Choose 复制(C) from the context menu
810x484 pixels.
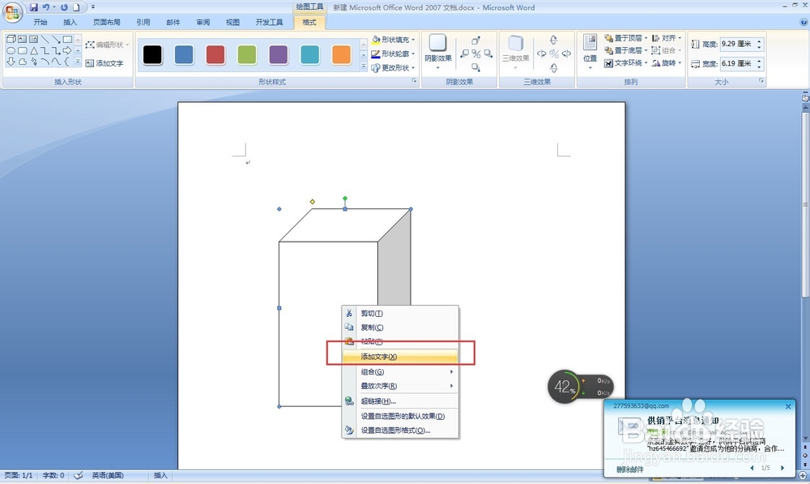click(400, 328)
